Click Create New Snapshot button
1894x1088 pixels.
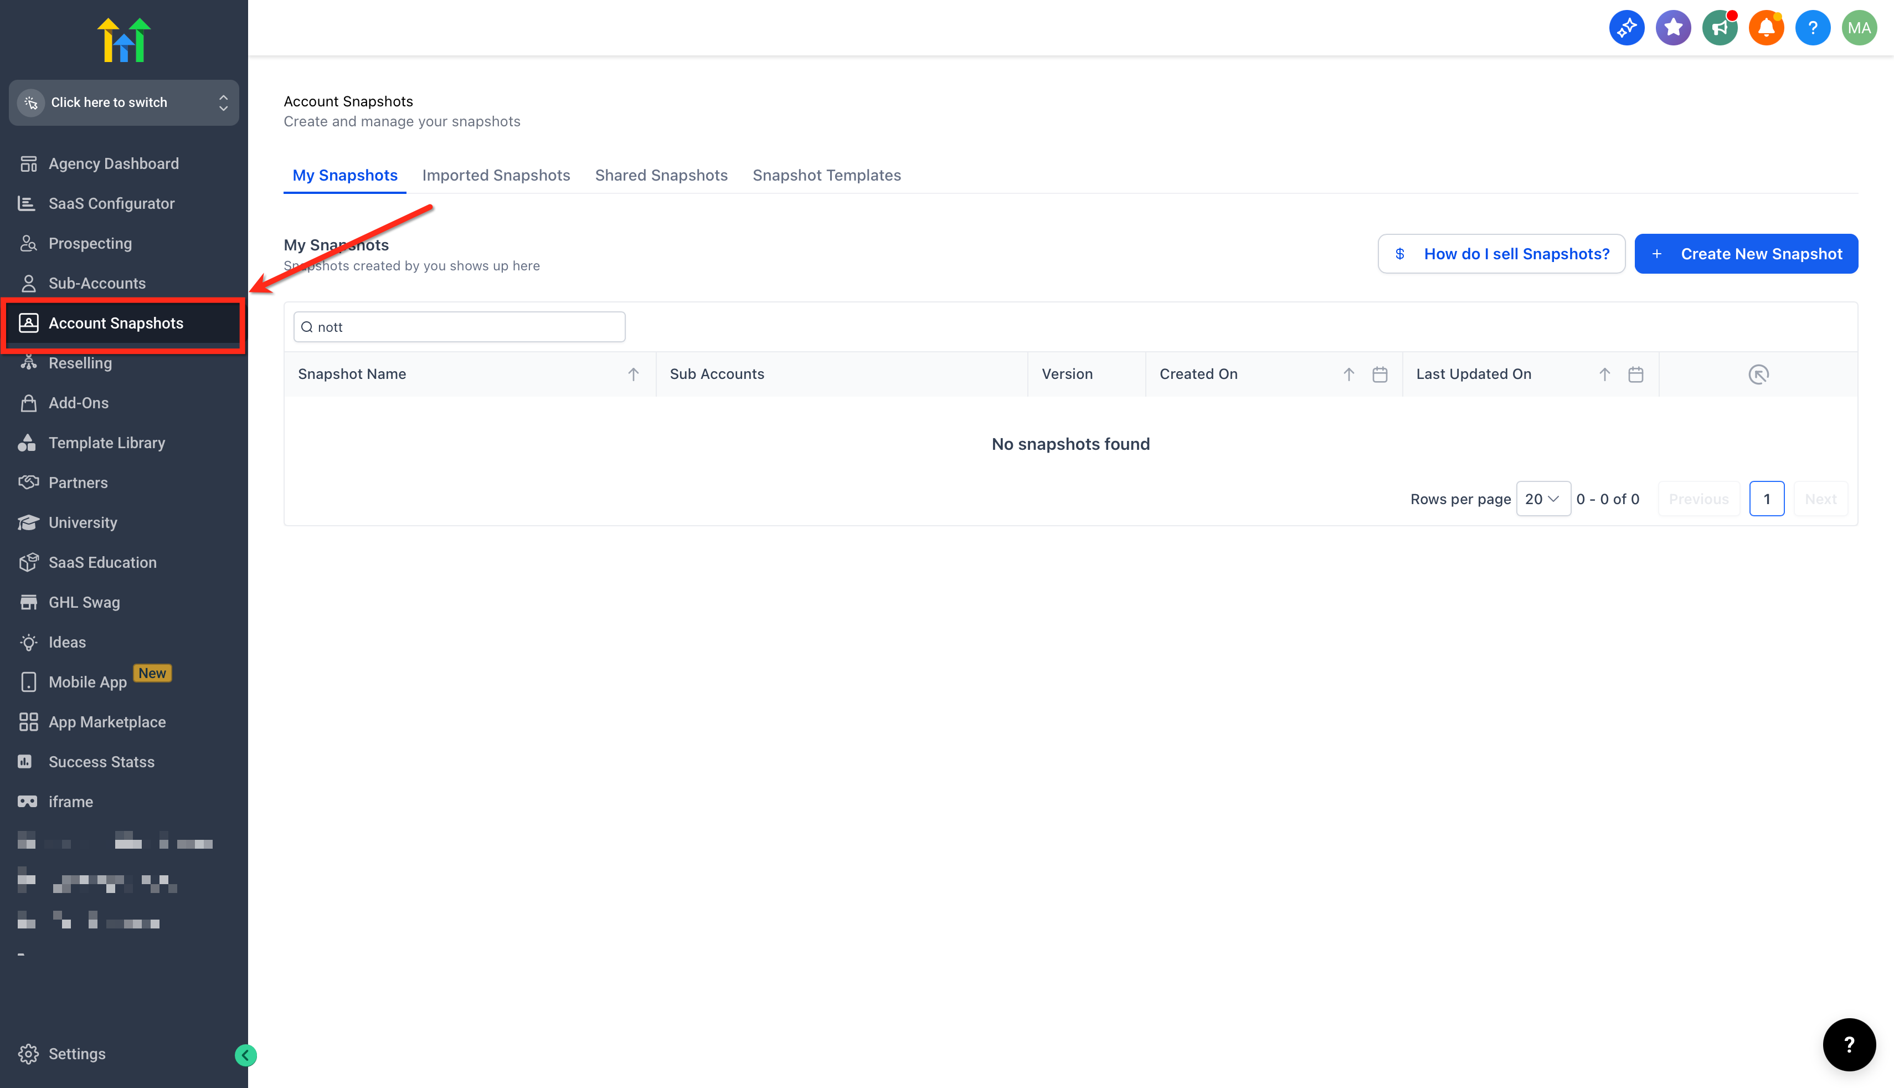(x=1746, y=254)
